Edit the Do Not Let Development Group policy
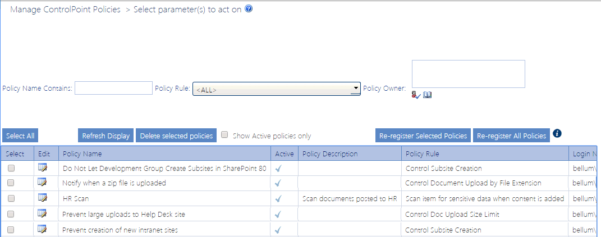This screenshot has width=601, height=237. click(43, 168)
